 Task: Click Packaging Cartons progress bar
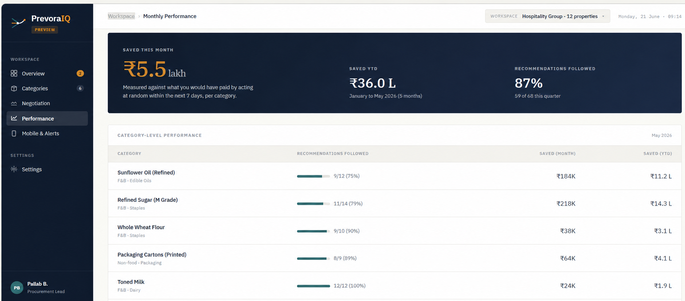313,258
